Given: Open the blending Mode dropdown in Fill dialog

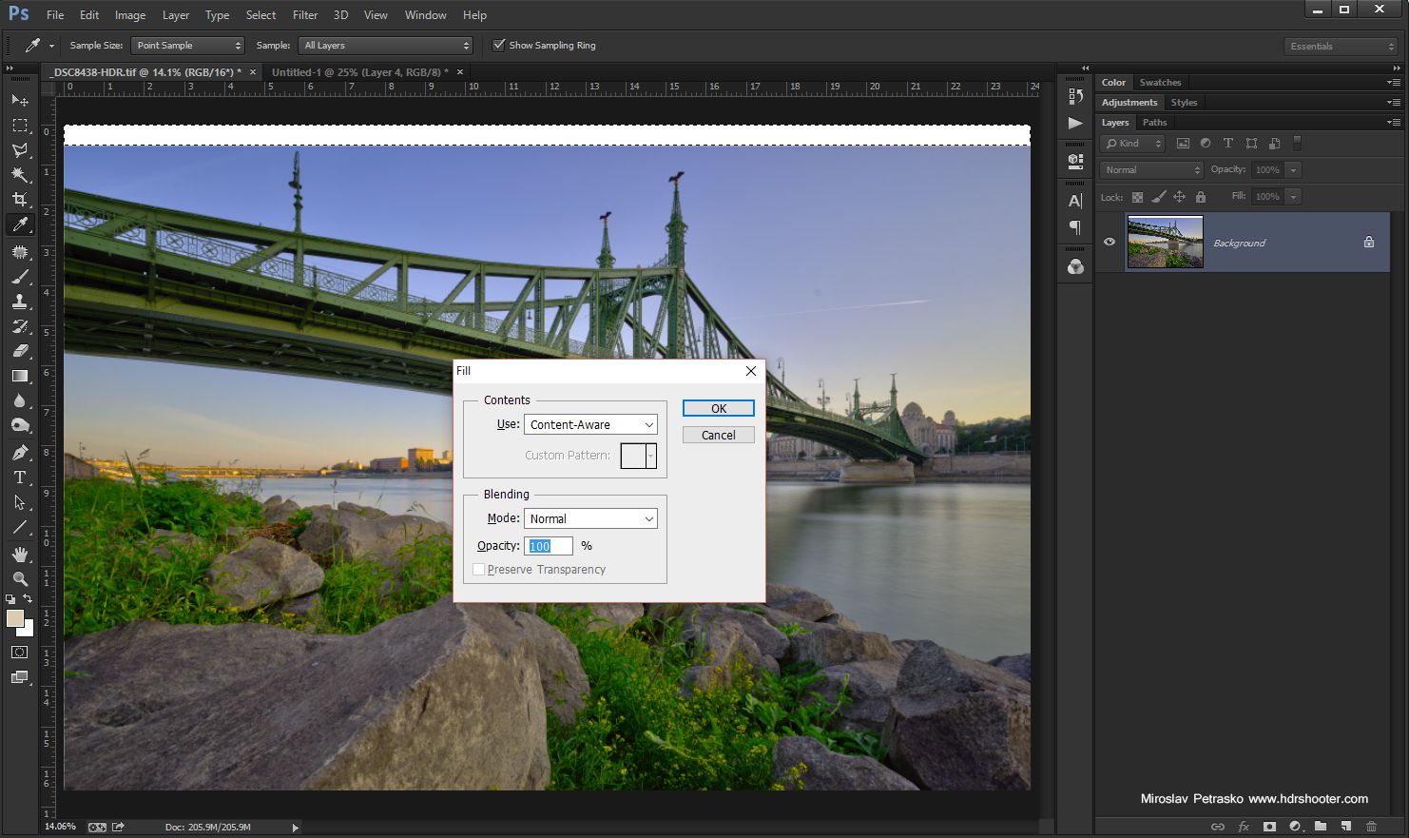Looking at the screenshot, I should (x=589, y=518).
